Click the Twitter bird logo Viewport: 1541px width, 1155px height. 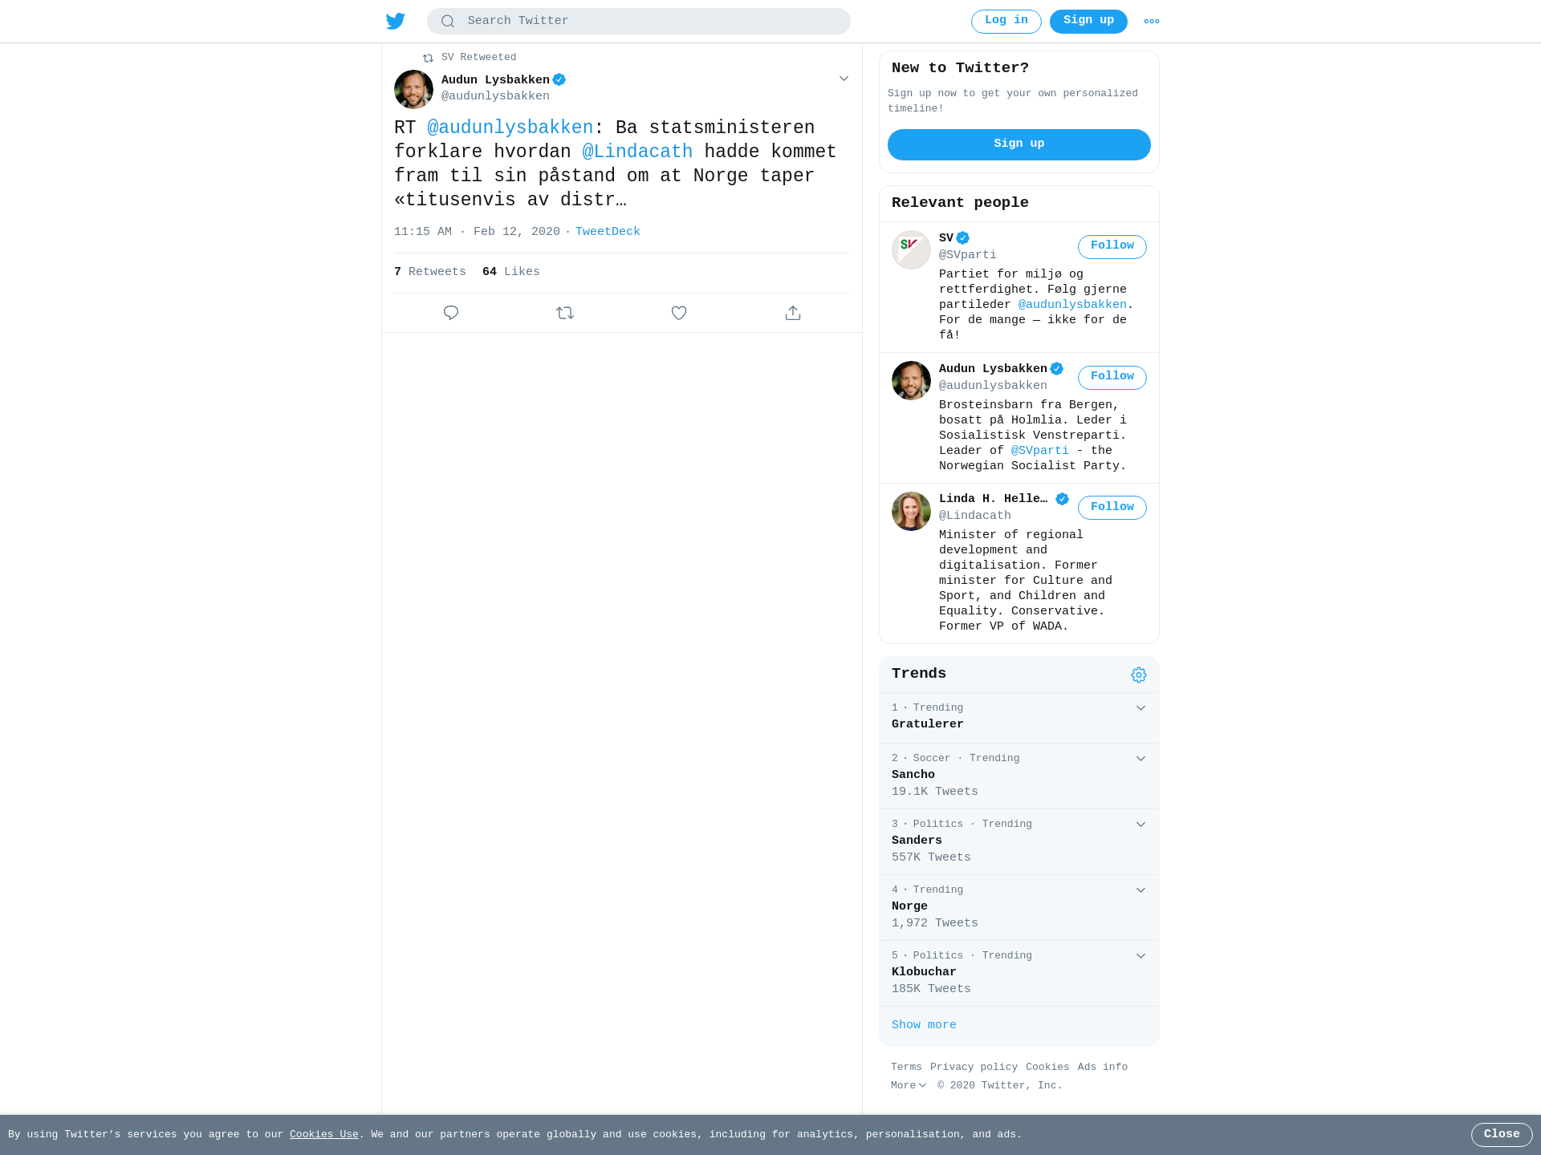(396, 21)
